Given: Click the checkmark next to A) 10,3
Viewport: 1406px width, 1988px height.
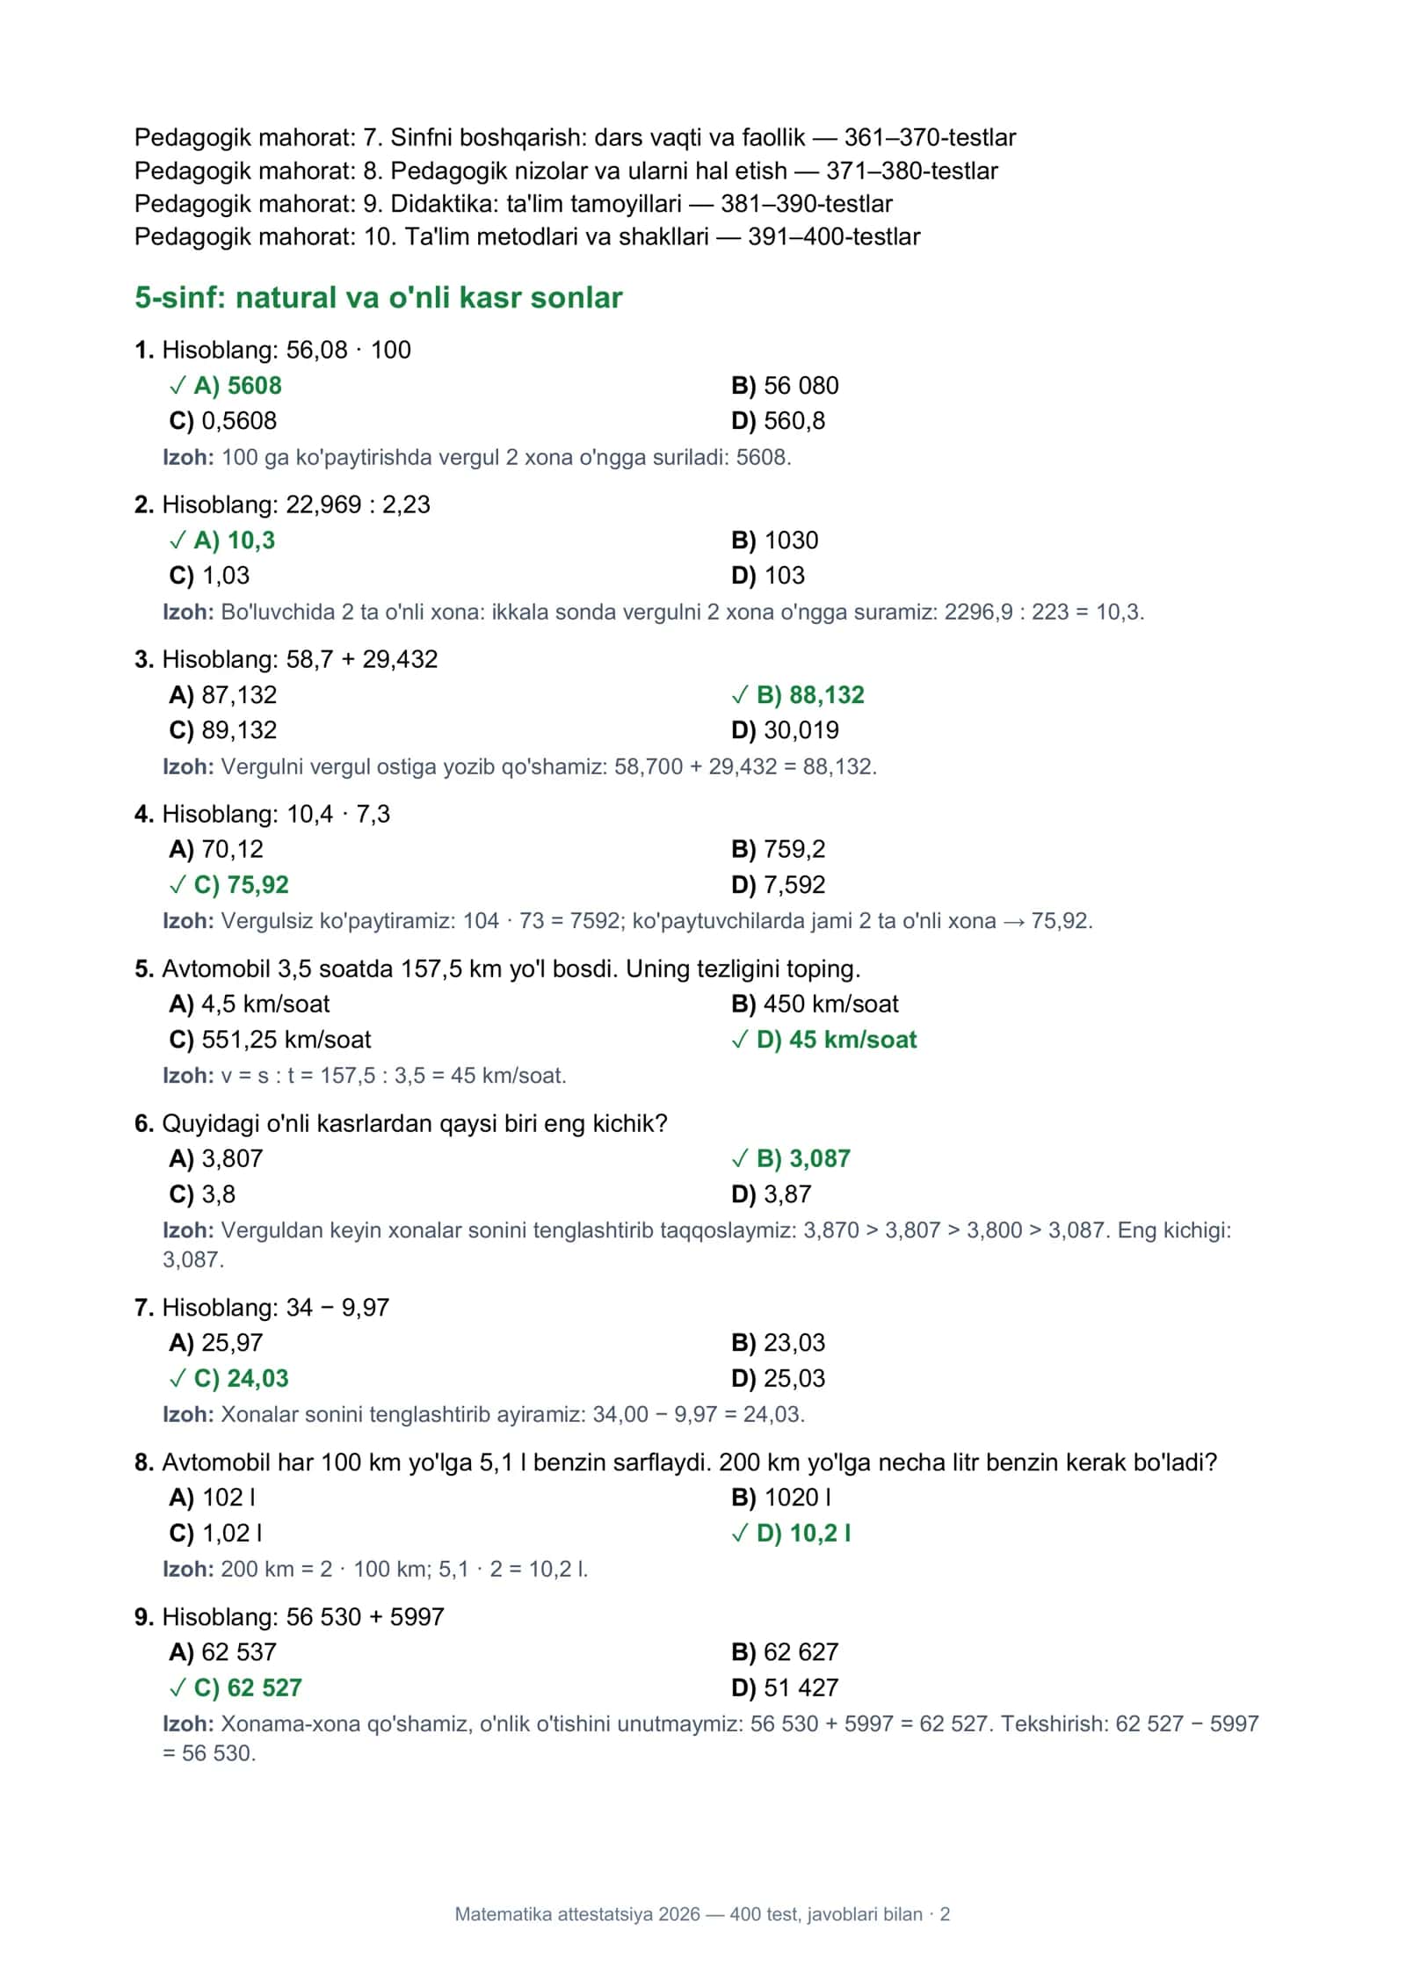Looking at the screenshot, I should pos(178,541).
